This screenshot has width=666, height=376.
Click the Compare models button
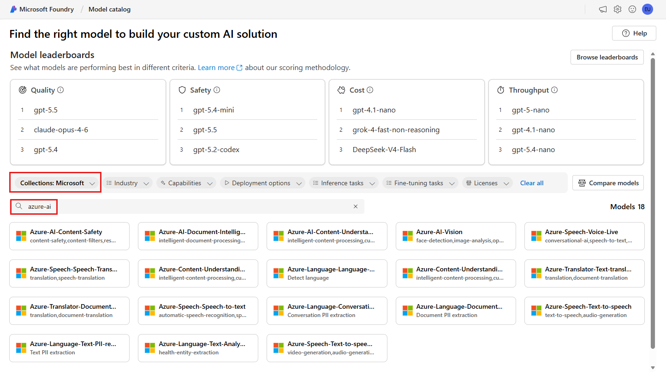[608, 183]
